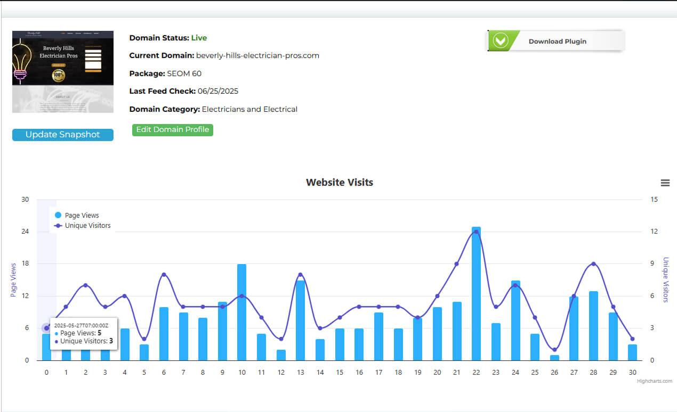
Task: Follow the Highcharts.com credit link
Action: pyautogui.click(x=654, y=381)
